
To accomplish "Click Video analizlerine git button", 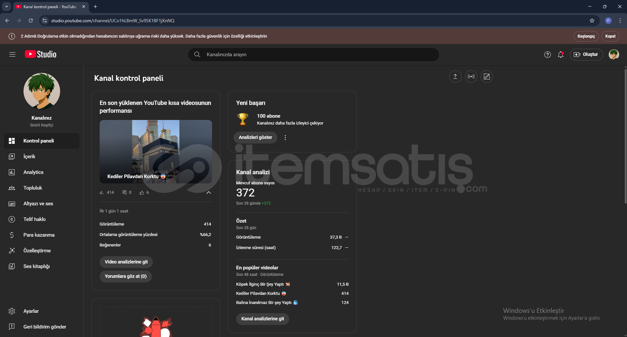I will tap(126, 262).
